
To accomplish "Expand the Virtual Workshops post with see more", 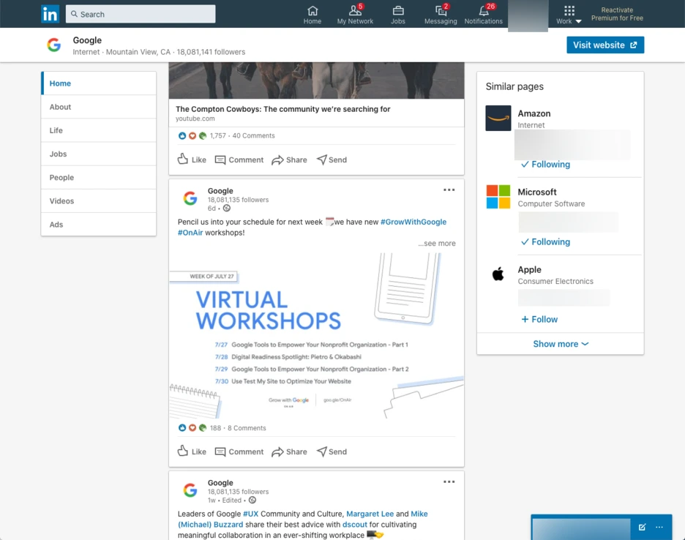I will coord(437,242).
